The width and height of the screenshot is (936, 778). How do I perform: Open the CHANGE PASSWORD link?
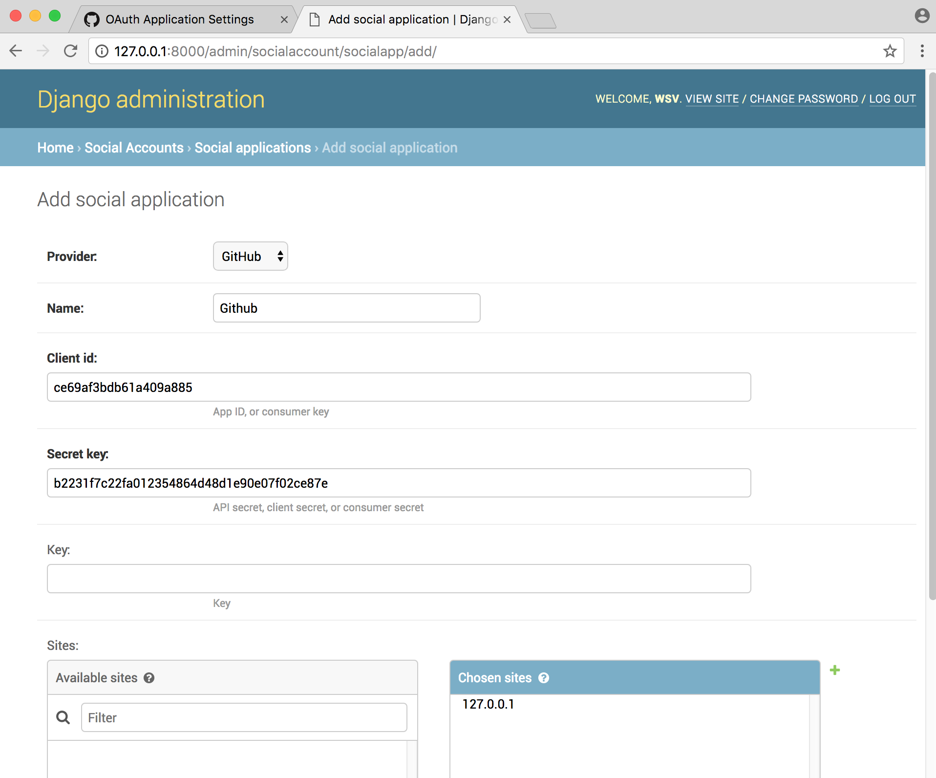[804, 99]
